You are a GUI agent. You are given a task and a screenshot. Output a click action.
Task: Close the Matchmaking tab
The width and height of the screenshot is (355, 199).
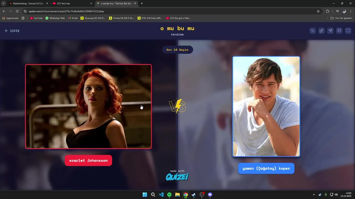pyautogui.click(x=47, y=3)
